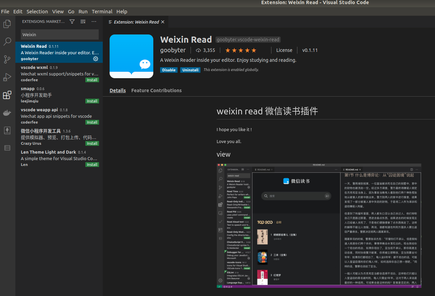
Task: Select the Extensions icon in the activity bar
Action: tap(7, 95)
